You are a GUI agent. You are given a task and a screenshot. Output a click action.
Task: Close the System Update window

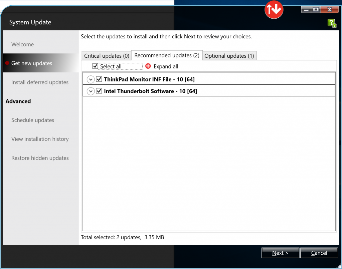330,10
